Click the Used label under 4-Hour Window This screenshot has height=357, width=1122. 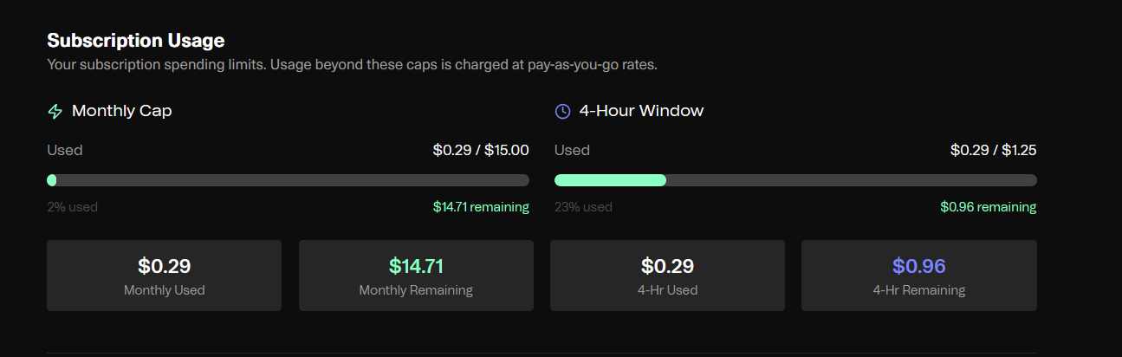[572, 150]
